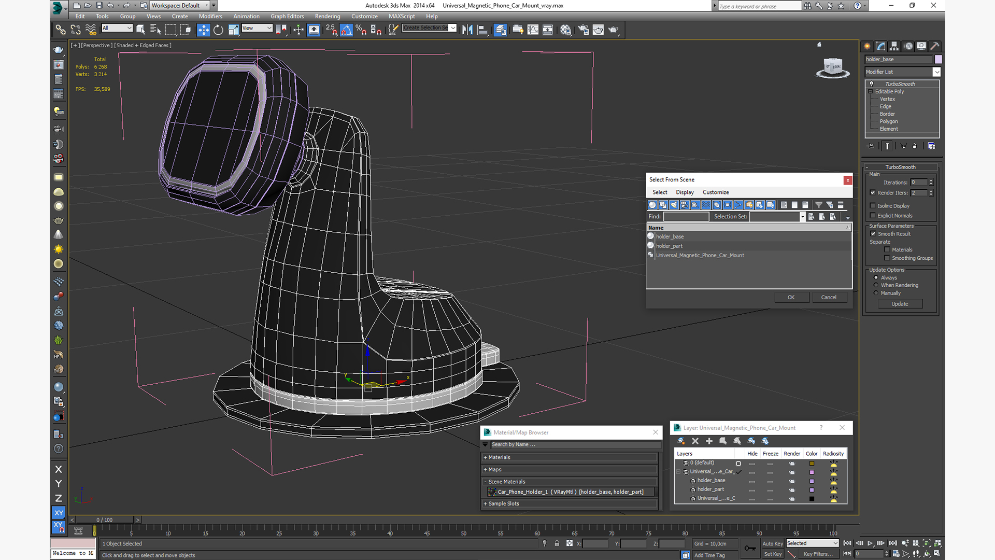Expand the Maps group in Material/Map Browser
The image size is (995, 560).
point(570,470)
